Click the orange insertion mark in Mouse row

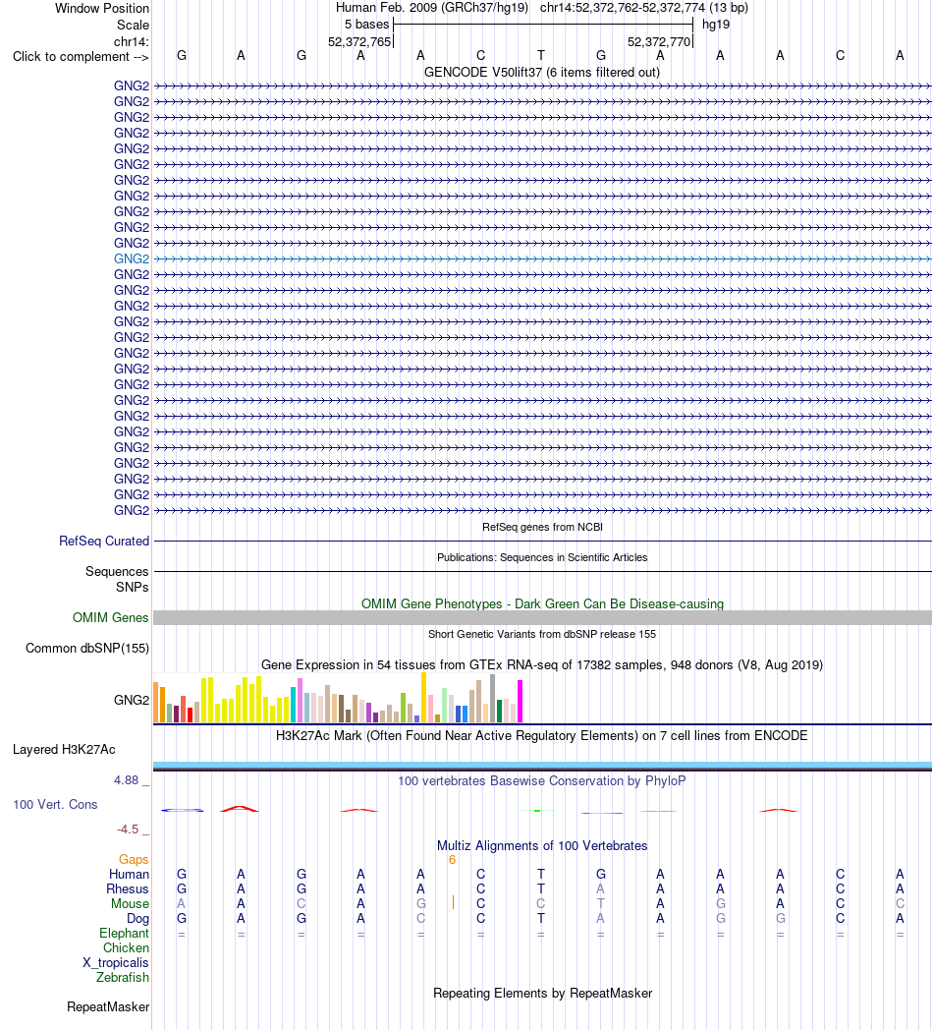[x=453, y=902]
